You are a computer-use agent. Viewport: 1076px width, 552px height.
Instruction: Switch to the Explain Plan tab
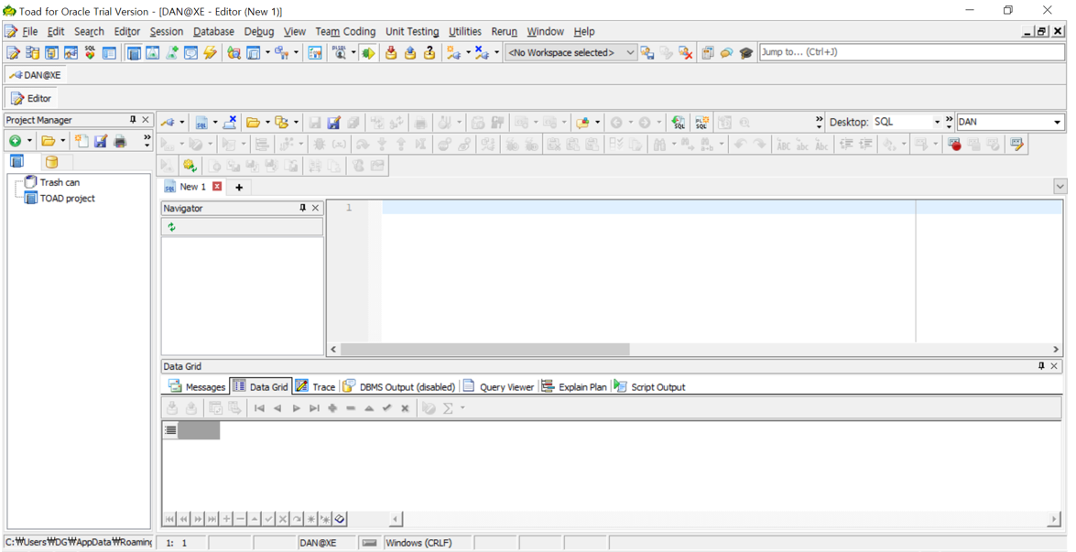pyautogui.click(x=574, y=386)
